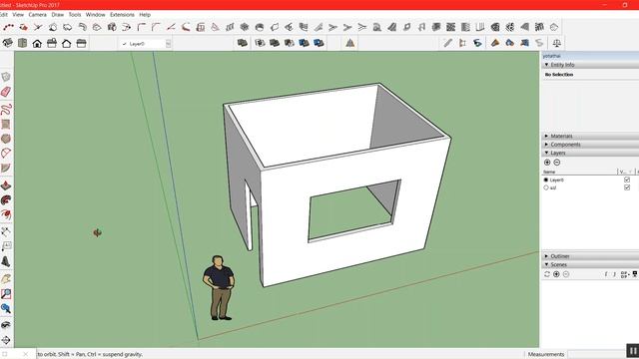Click the balance scale icon in toolbar
The width and height of the screenshot is (639, 359).
point(557,43)
